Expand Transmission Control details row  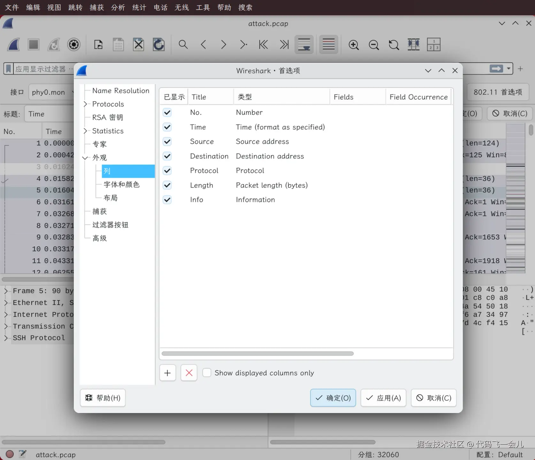click(6, 326)
